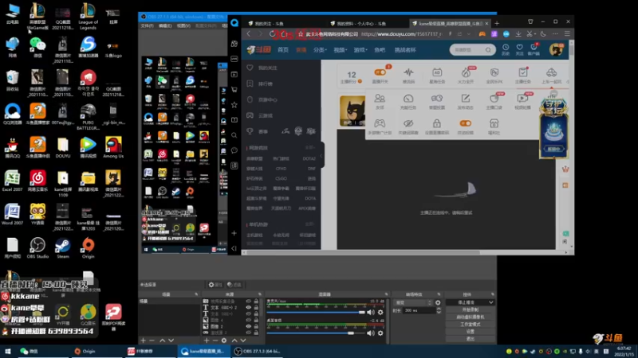Expand the games dropdown in Douyu navigation
Image resolution: width=638 pixels, height=358 pixels.
coord(360,50)
